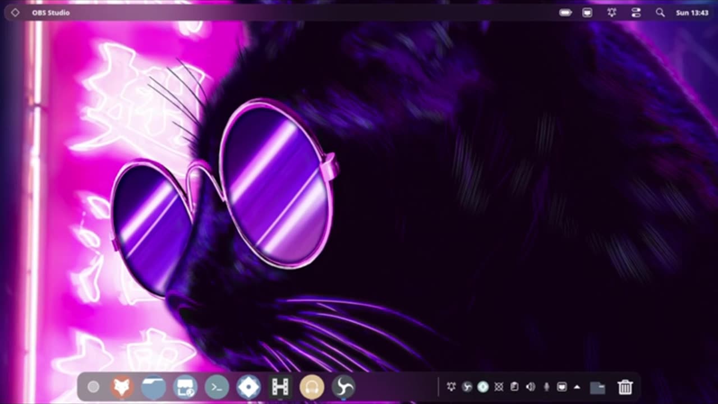This screenshot has height=404, width=718.
Task: Open the network indicator in top bar
Action: [x=587, y=12]
